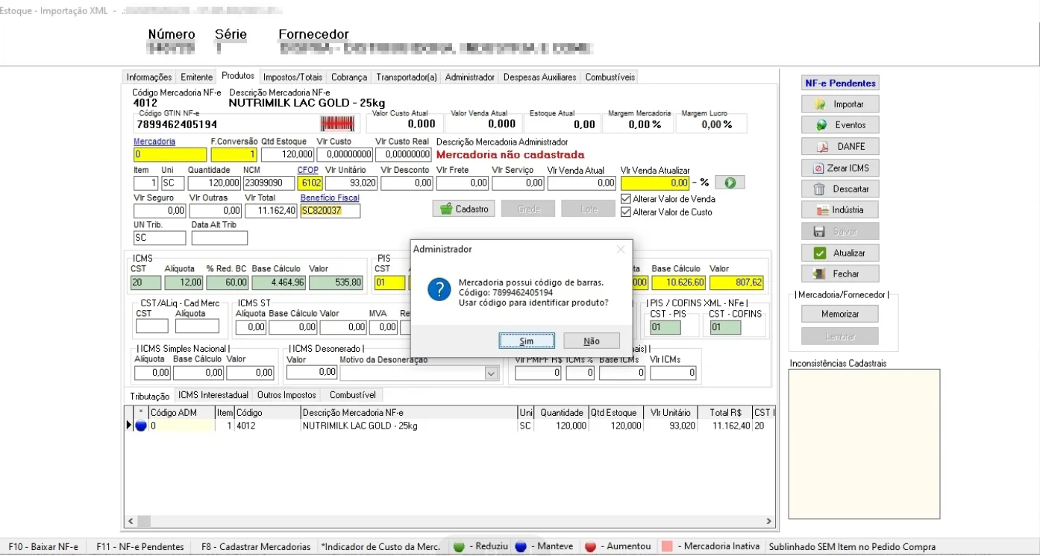Click the ICMS Alíquota field 12,00

coord(184,282)
